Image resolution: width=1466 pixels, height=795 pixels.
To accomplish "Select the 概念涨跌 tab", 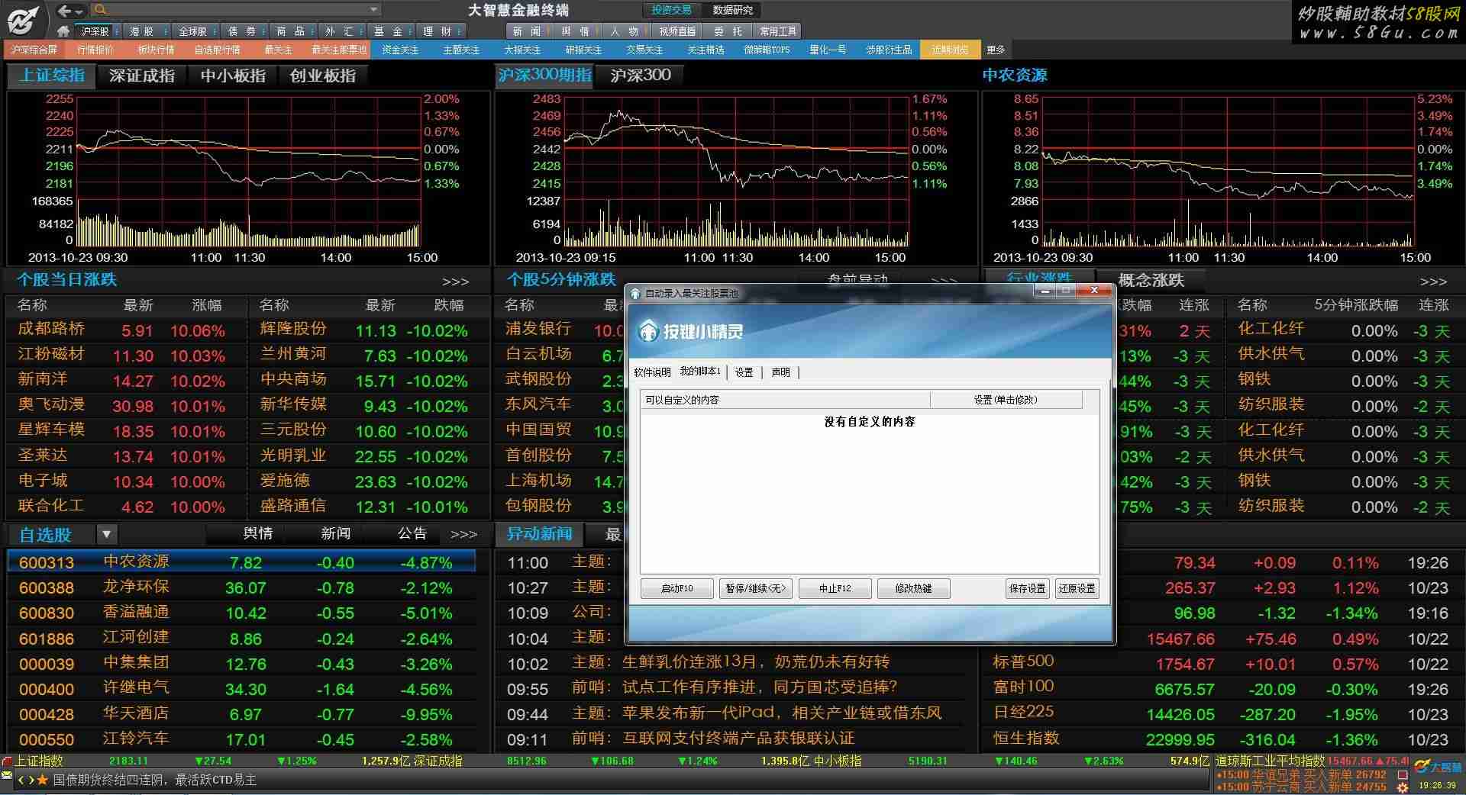I will pos(1151,280).
